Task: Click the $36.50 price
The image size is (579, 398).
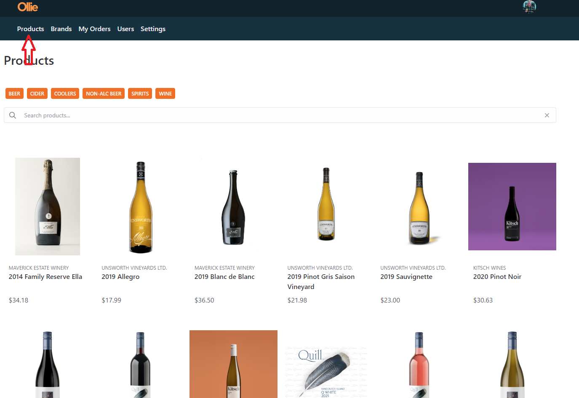Action: 204,300
